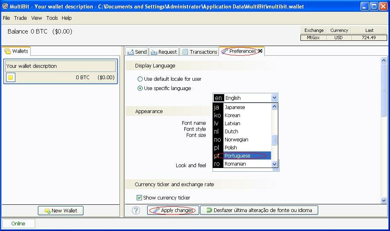Open the View menu
Screen dimensions: 390x231
(x=37, y=18)
